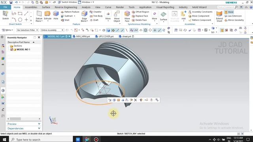Toggle the Mold button in the ribbon
Image resolution: width=253 pixels, height=142 pixels.
point(228,12)
